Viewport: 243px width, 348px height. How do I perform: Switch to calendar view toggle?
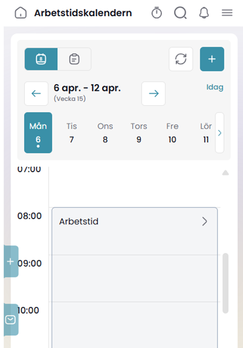(41, 59)
